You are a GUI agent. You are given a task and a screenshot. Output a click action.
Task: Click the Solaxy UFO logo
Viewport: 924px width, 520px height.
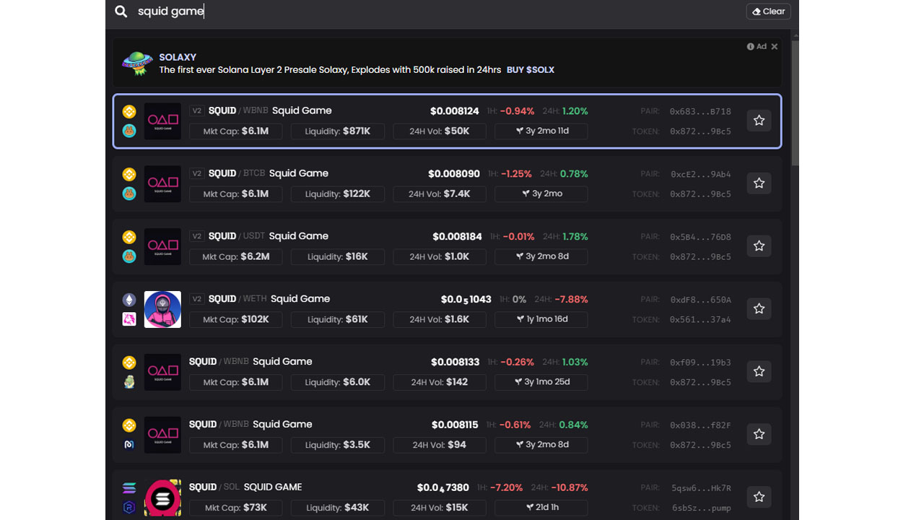click(137, 64)
